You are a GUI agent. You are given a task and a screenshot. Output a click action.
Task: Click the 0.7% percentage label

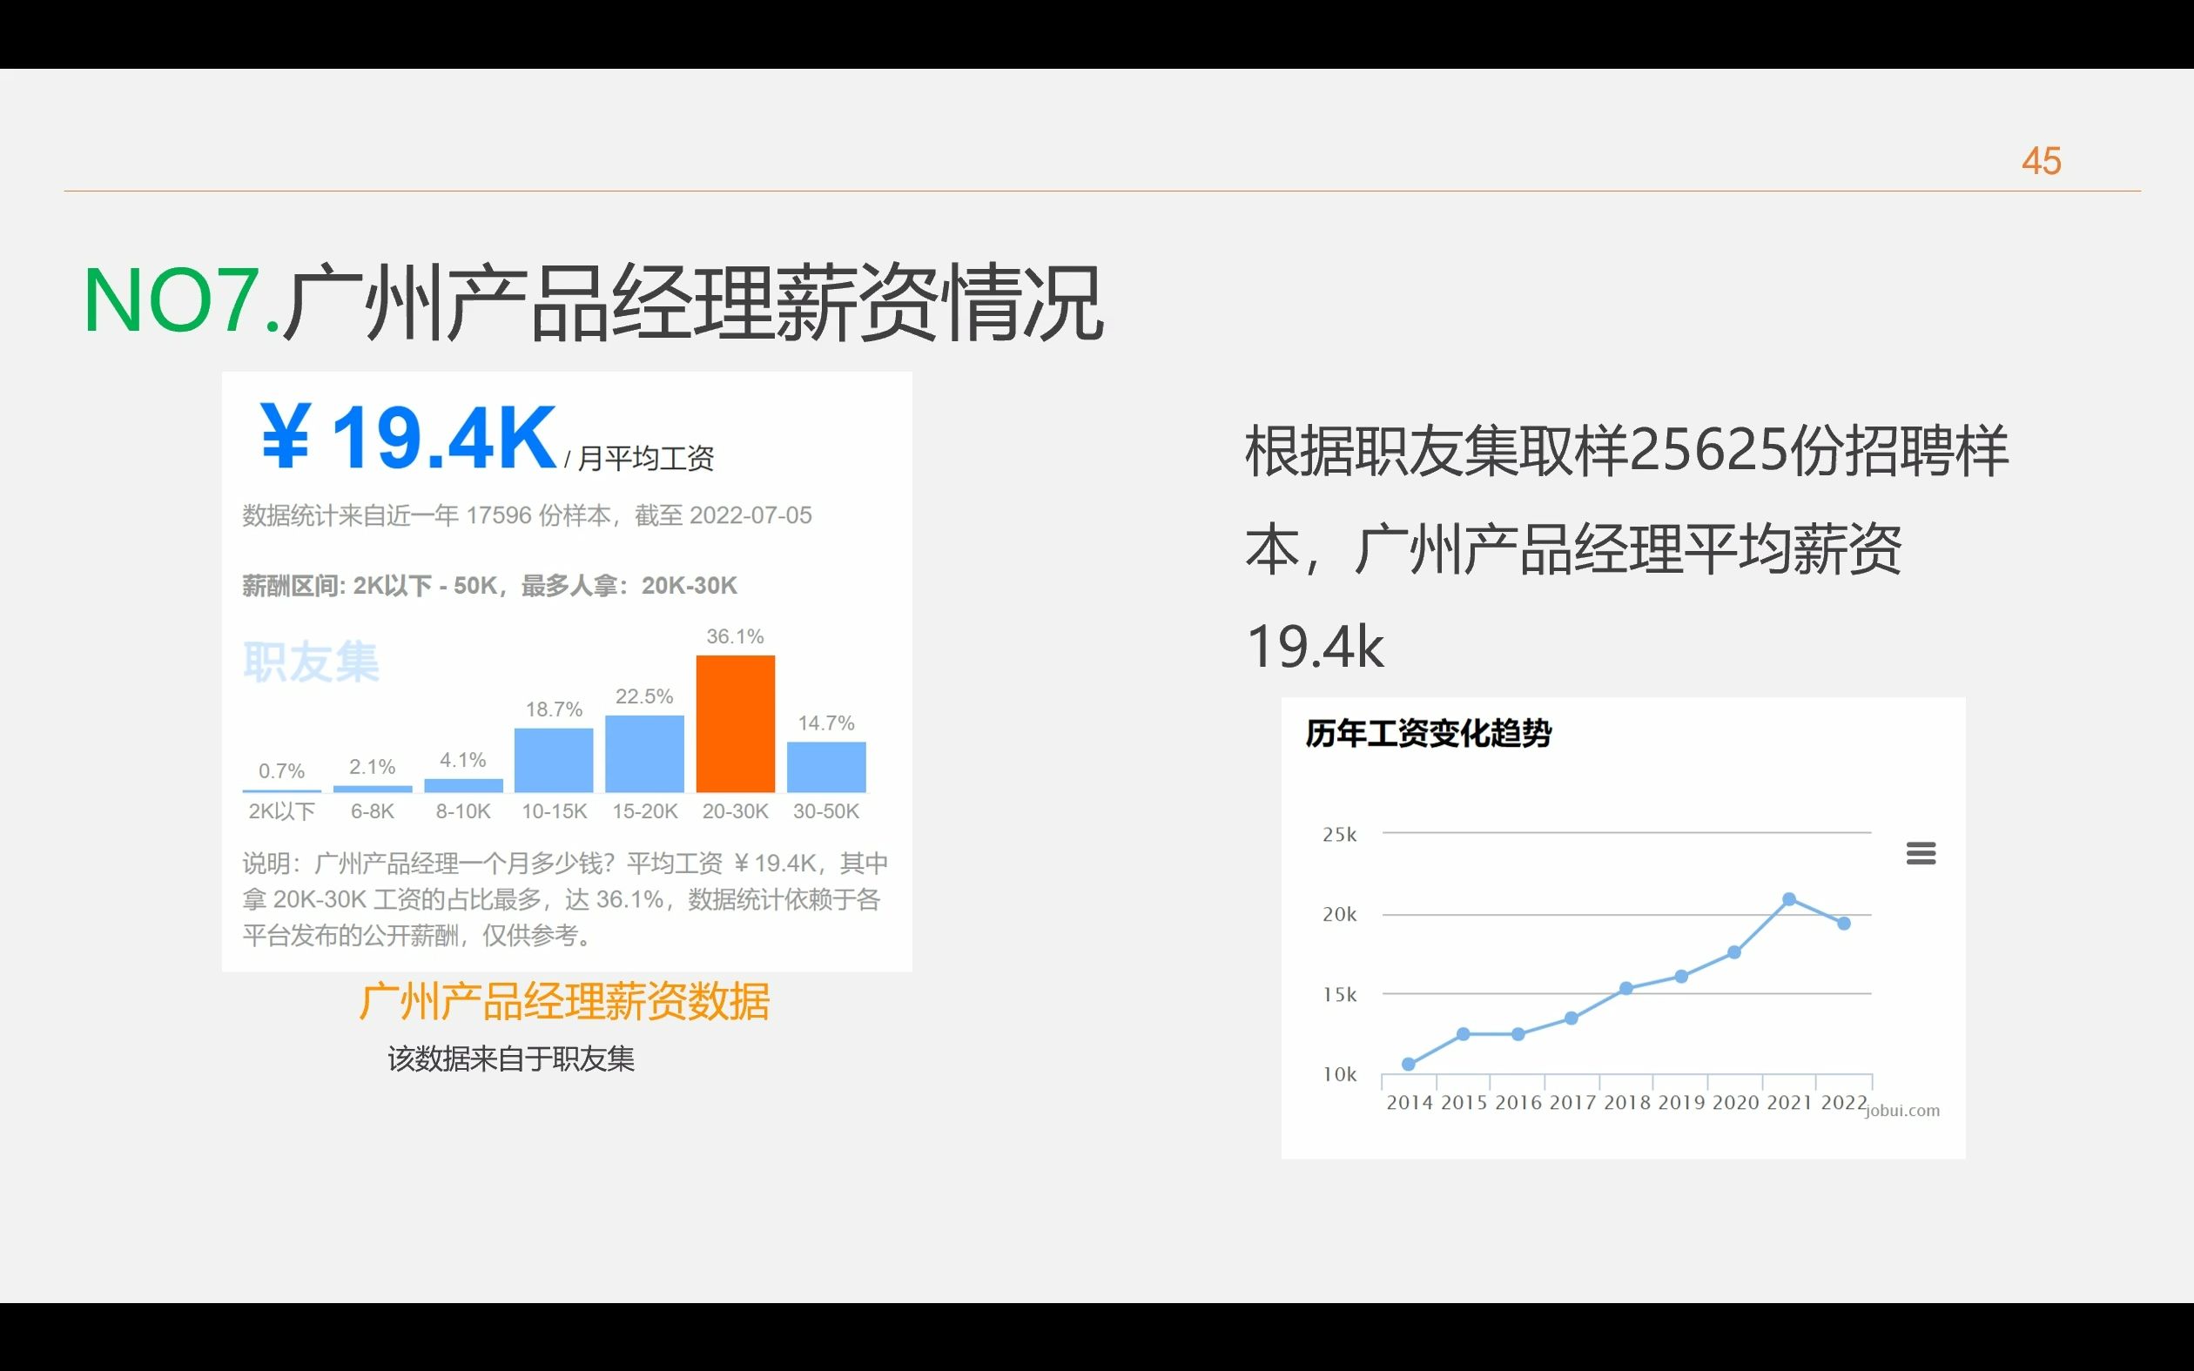282,770
